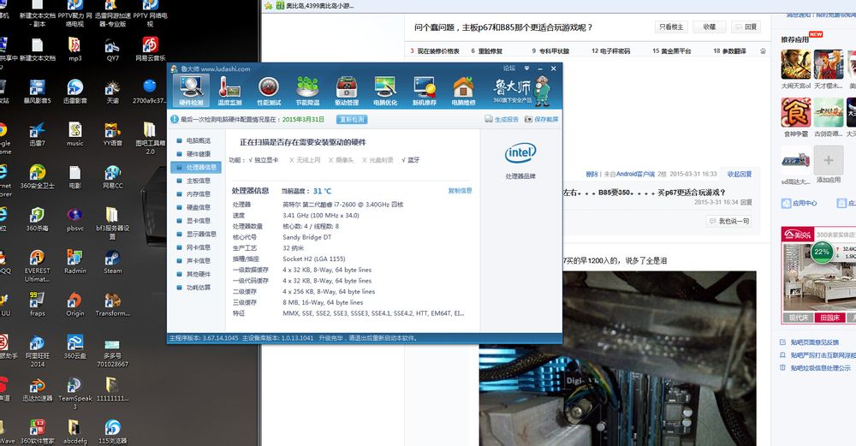
Task: Open the 360安全卫士 desktop shortcut
Action: pyautogui.click(x=37, y=176)
